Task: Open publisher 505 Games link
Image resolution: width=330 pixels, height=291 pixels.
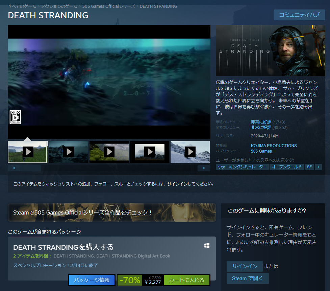Action: 261,151
